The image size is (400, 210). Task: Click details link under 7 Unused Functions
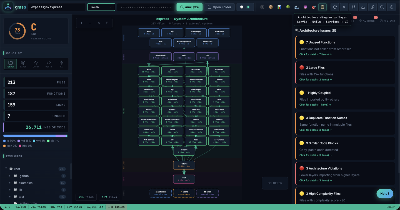click(315, 54)
